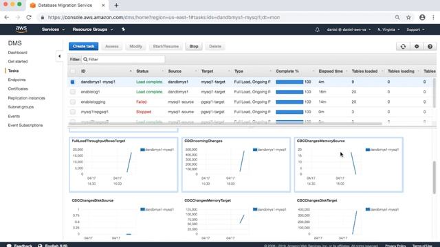Open Get started in the sidebar
The height and width of the screenshot is (247, 440).
pos(18,62)
